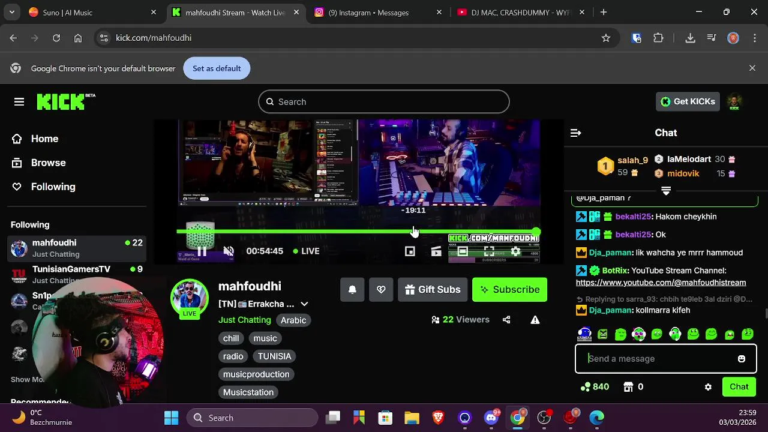Focus the Kick search field
The width and height of the screenshot is (768, 432).
[x=384, y=102]
